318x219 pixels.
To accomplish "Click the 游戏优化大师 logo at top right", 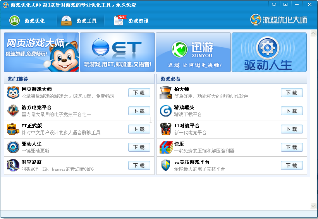I will coord(278,20).
